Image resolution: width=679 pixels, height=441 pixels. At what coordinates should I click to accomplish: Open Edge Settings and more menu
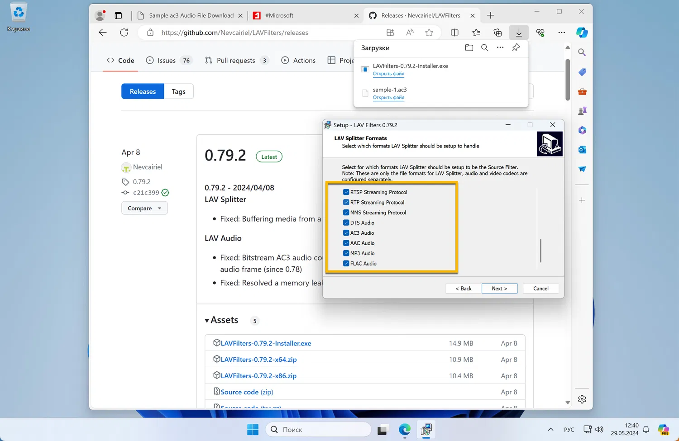(x=562, y=33)
